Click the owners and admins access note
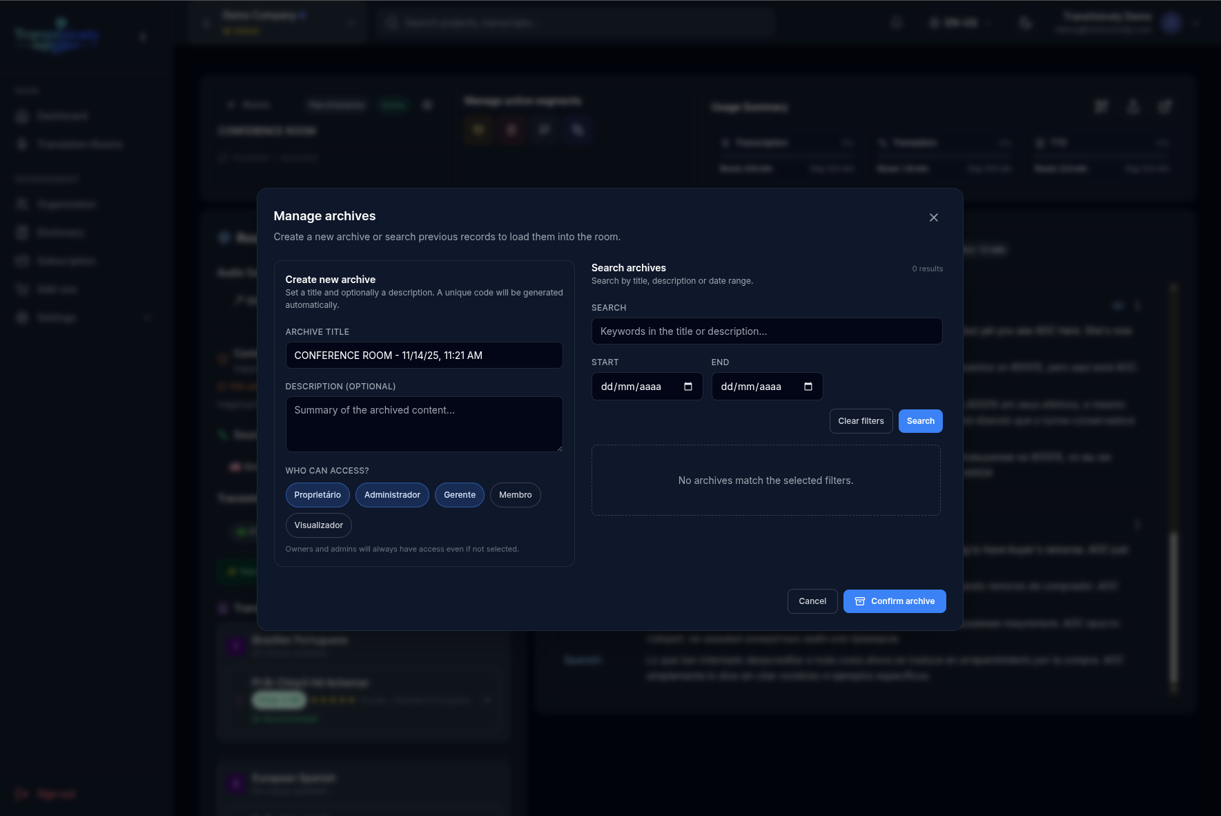The image size is (1221, 816). tap(402, 550)
